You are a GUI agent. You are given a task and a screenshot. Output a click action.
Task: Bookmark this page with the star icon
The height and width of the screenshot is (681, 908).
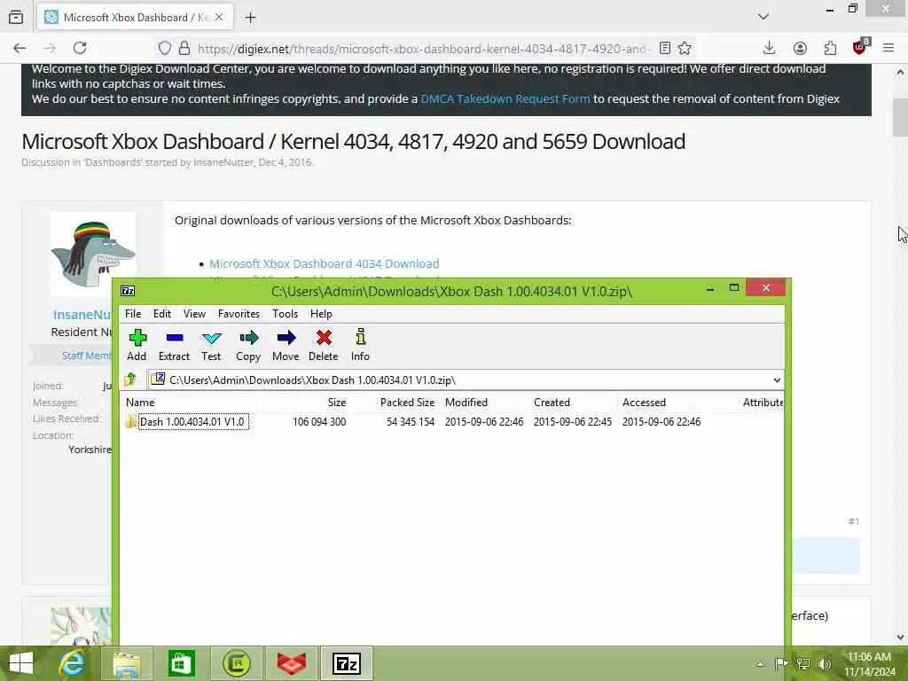[685, 48]
